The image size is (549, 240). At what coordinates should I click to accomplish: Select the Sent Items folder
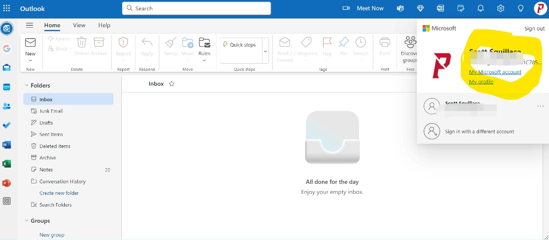pos(68,134)
